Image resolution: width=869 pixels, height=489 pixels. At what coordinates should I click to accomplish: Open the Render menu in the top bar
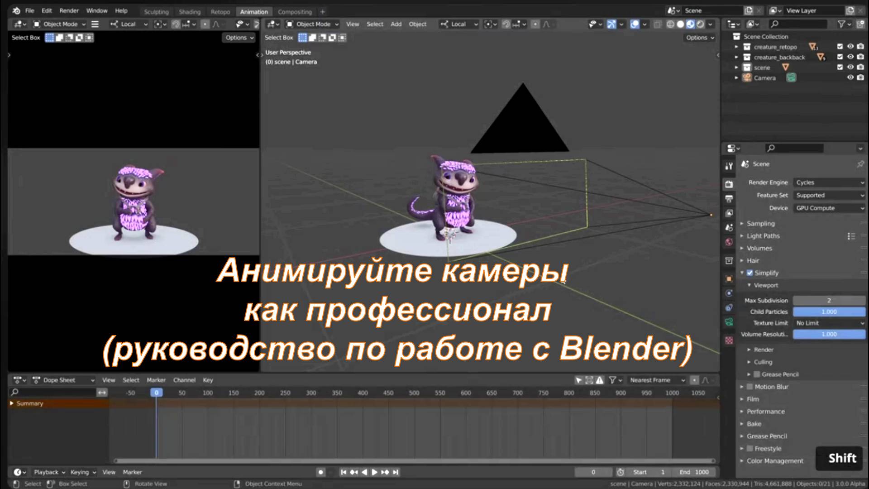69,10
